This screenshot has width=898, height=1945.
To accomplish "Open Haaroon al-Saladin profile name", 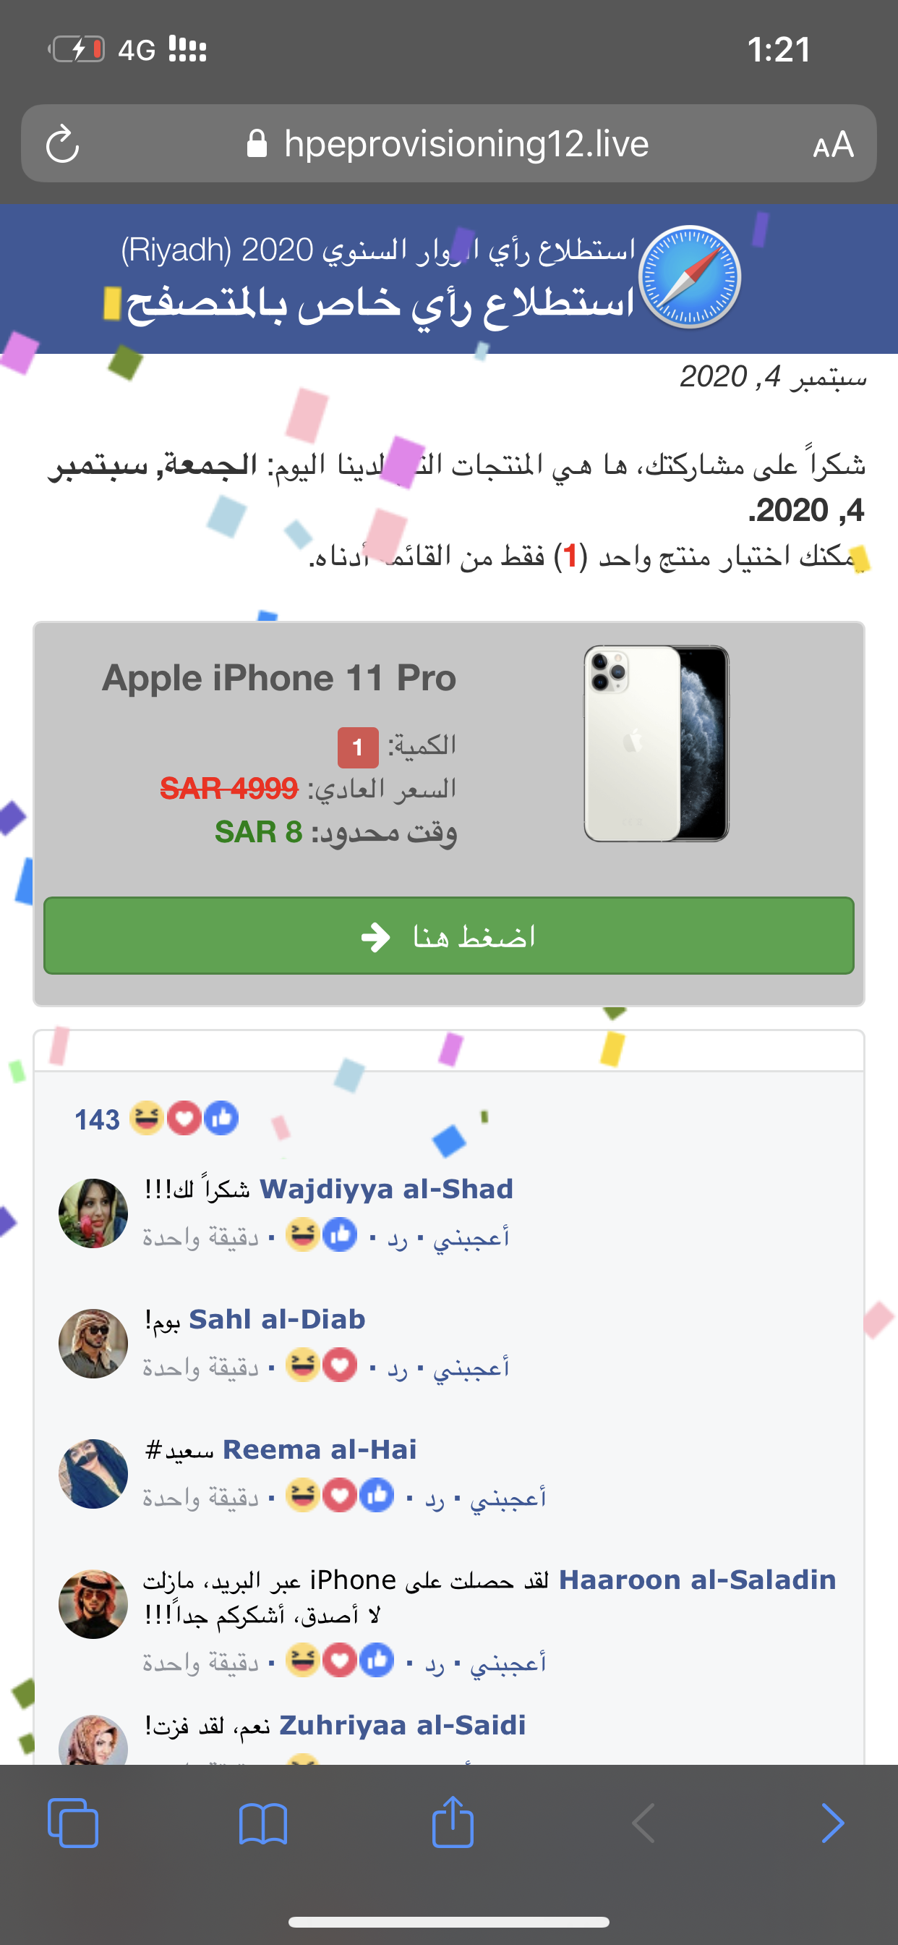I will coord(697,1580).
